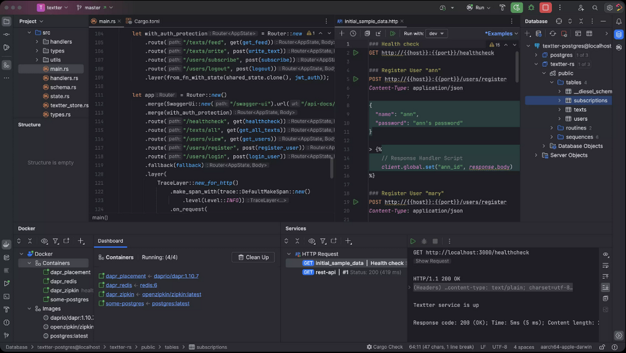Start the Debug bug icon in top toolbar
The width and height of the screenshot is (626, 353).
coord(532,8)
